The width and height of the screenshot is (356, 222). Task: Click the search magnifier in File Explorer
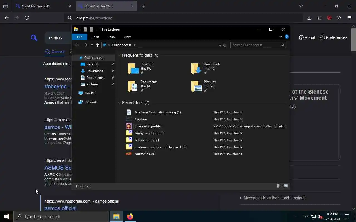[x=282, y=45]
